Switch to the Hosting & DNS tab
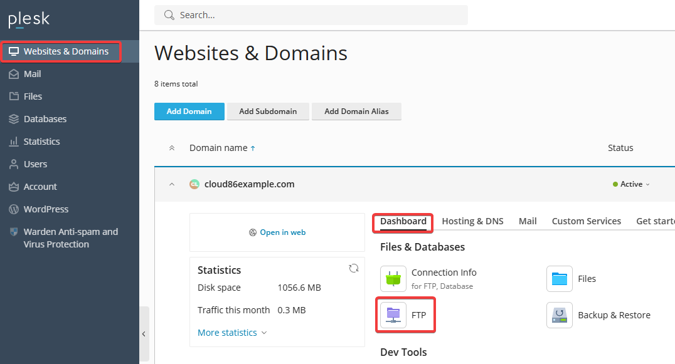This screenshot has width=675, height=364. (472, 221)
